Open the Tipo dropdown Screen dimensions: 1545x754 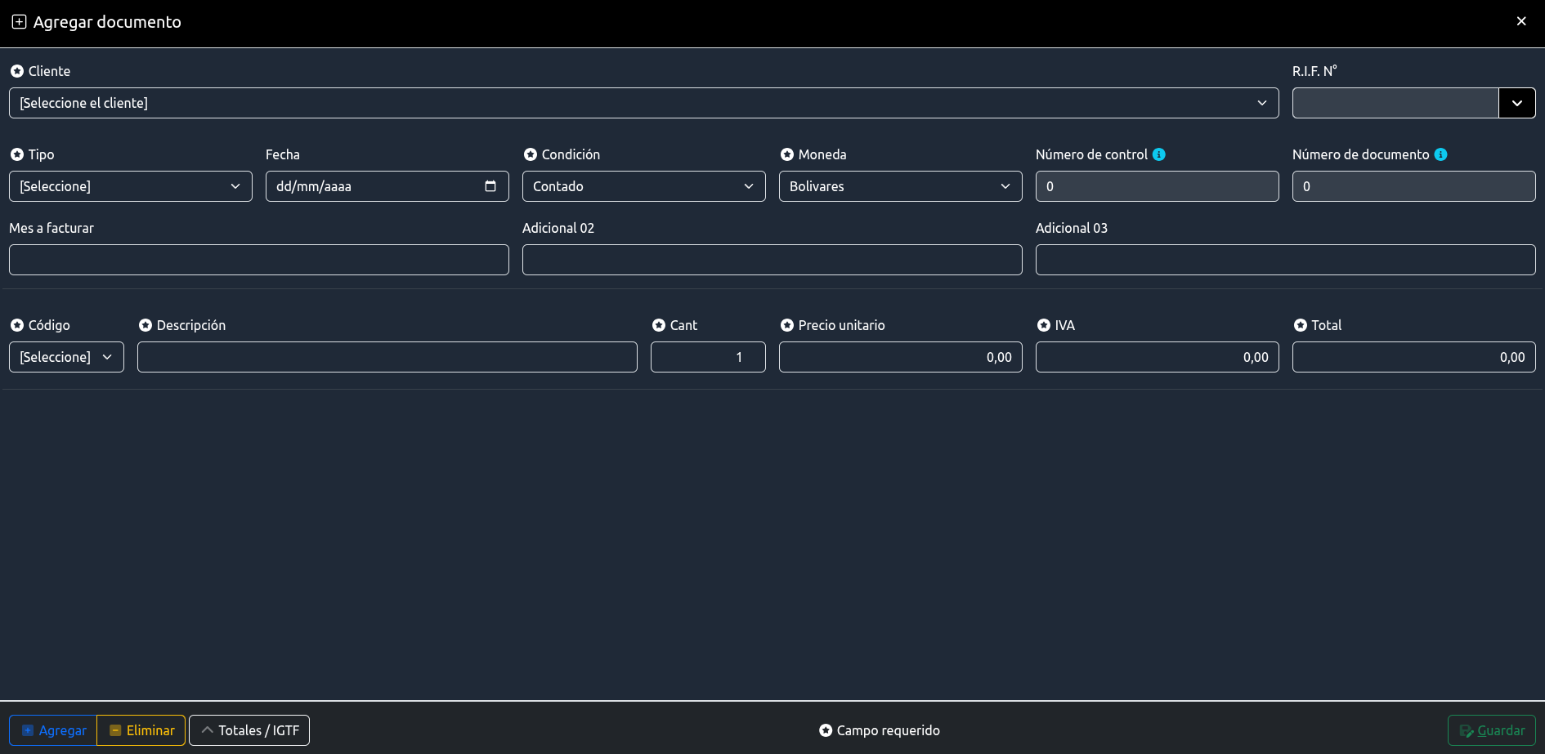click(131, 186)
